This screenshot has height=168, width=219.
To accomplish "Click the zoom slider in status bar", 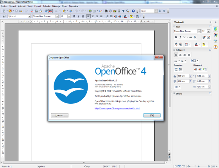I will [199, 166].
